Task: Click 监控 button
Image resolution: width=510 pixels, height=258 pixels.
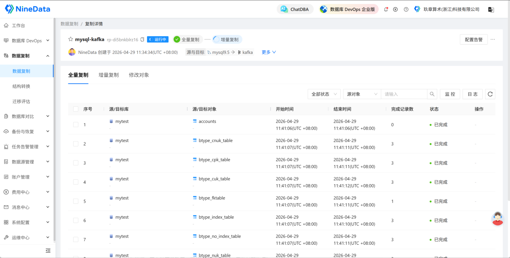Action: [x=450, y=94]
